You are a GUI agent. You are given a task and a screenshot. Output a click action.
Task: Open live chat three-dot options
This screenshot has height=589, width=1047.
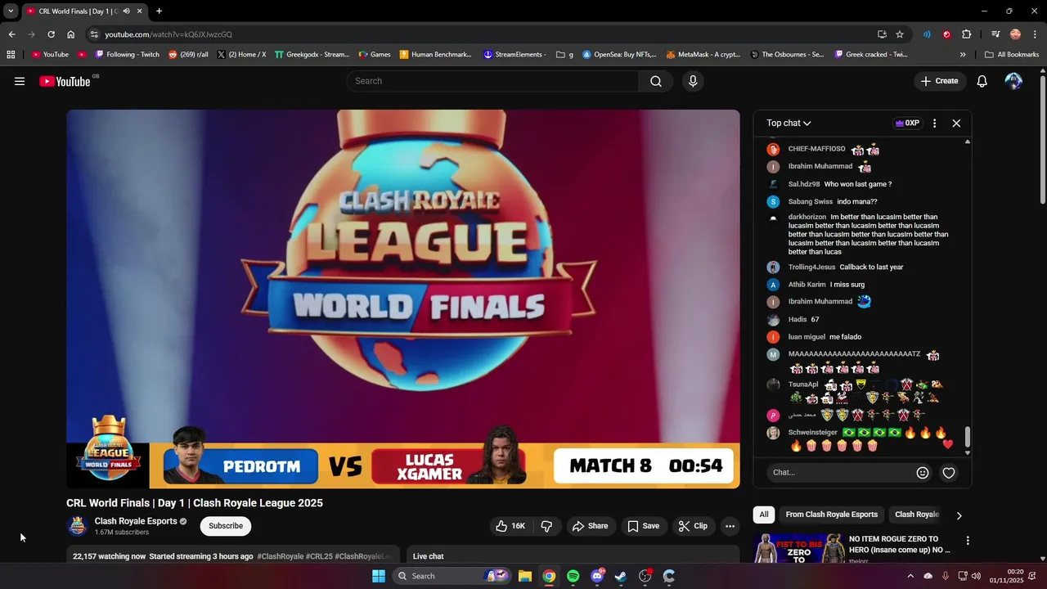[934, 124]
